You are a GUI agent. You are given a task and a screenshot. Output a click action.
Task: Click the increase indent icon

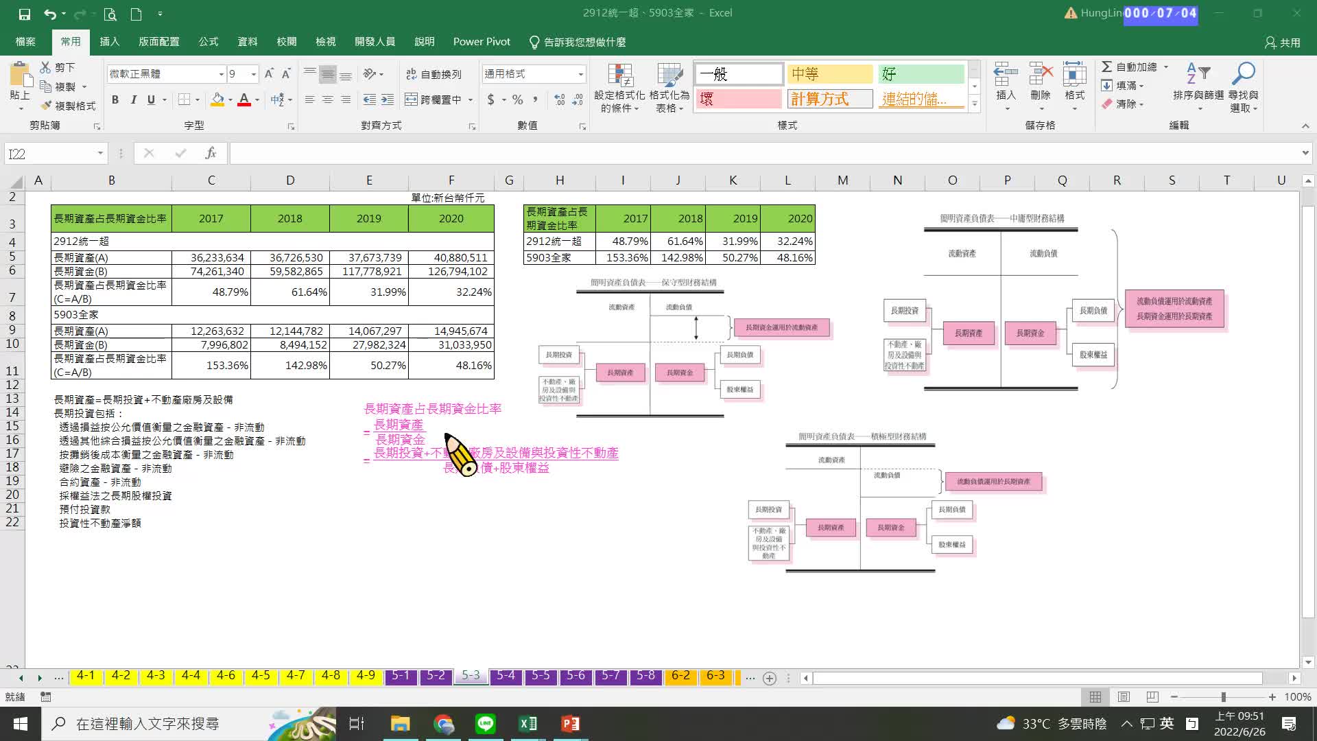pyautogui.click(x=388, y=99)
